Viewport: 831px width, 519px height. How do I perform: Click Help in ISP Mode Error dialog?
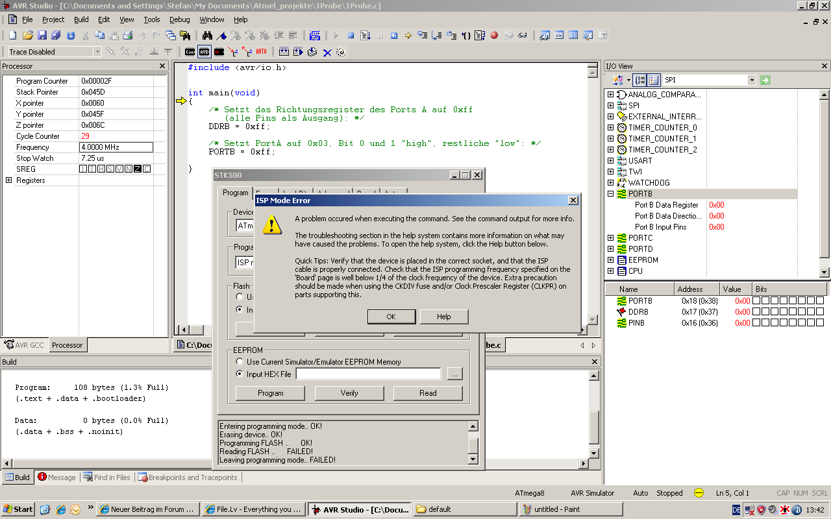(x=444, y=317)
